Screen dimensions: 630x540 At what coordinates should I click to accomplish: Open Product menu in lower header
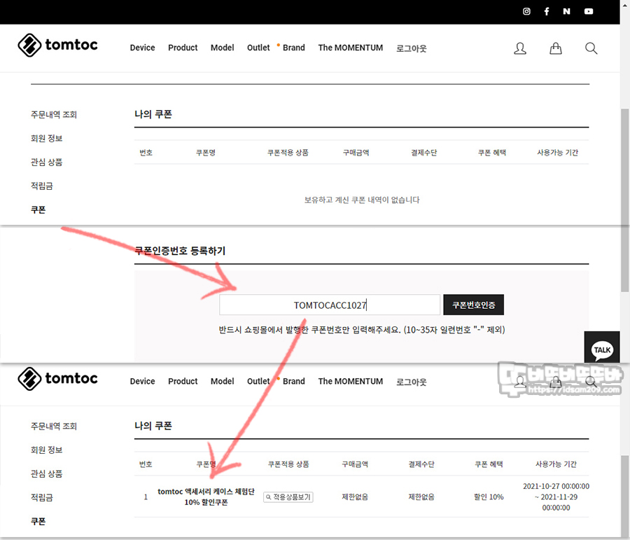tap(183, 382)
